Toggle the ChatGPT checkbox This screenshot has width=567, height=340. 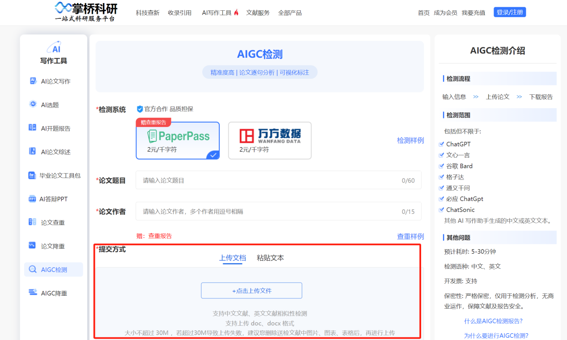click(x=441, y=144)
